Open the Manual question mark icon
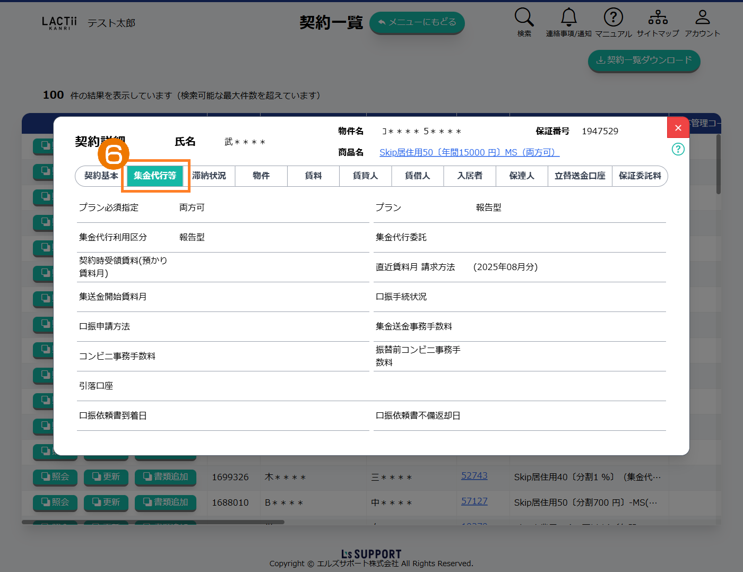The image size is (743, 572). (613, 18)
